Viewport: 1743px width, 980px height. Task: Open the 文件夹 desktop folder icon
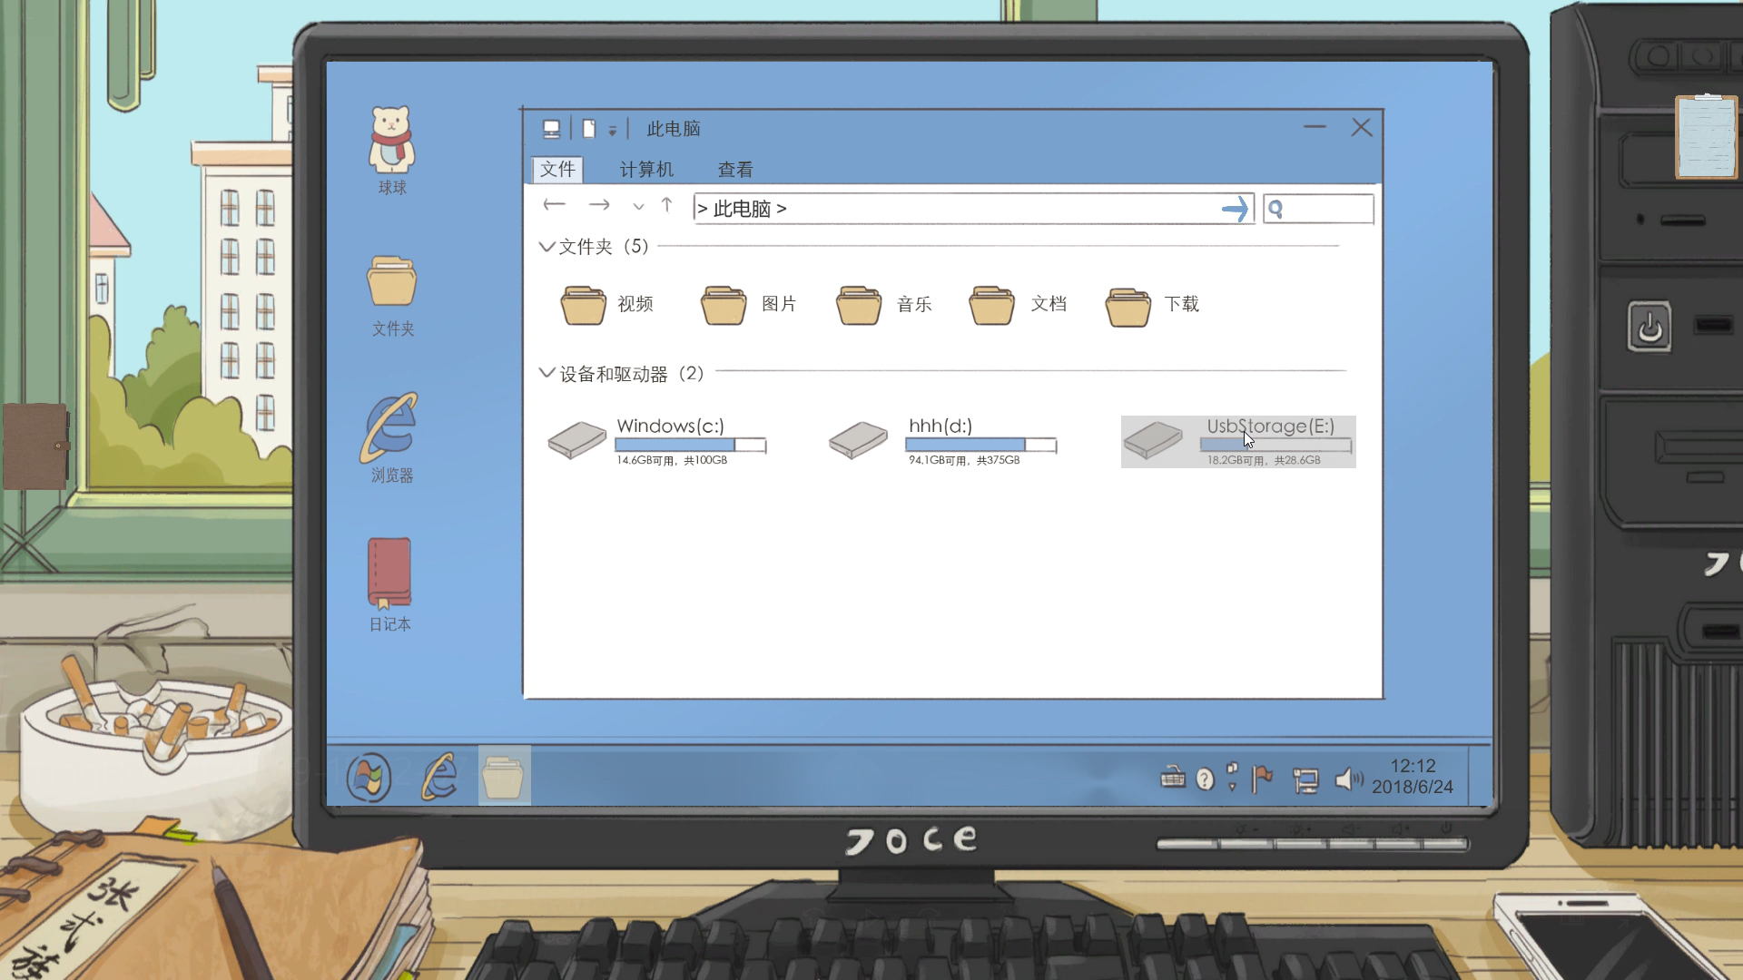(392, 283)
